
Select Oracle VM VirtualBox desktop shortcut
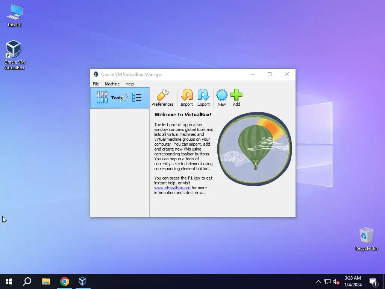coord(14,55)
